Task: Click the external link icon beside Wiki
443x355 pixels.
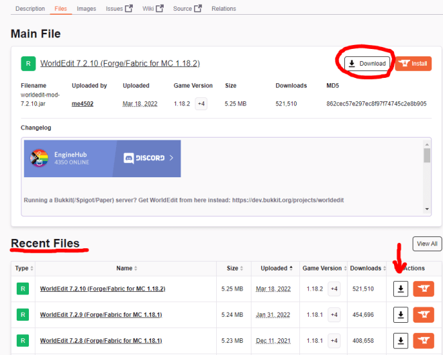Action: click(x=160, y=9)
